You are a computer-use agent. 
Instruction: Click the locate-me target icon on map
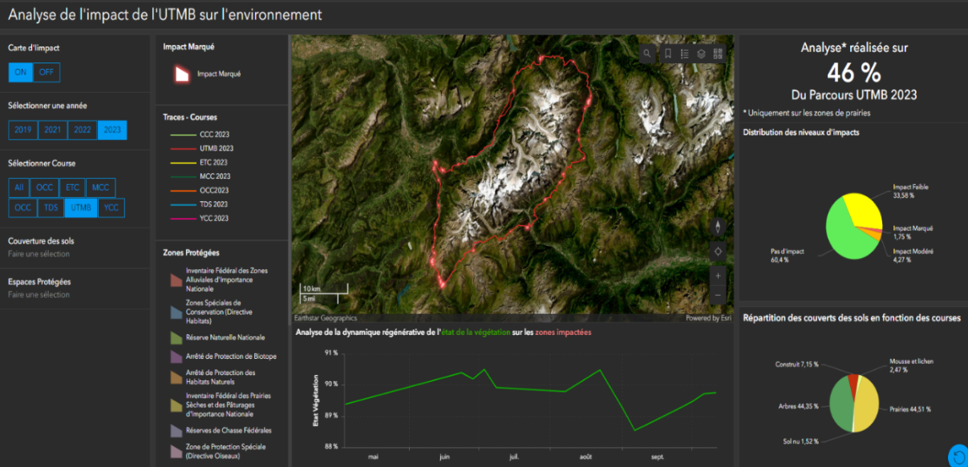click(718, 252)
